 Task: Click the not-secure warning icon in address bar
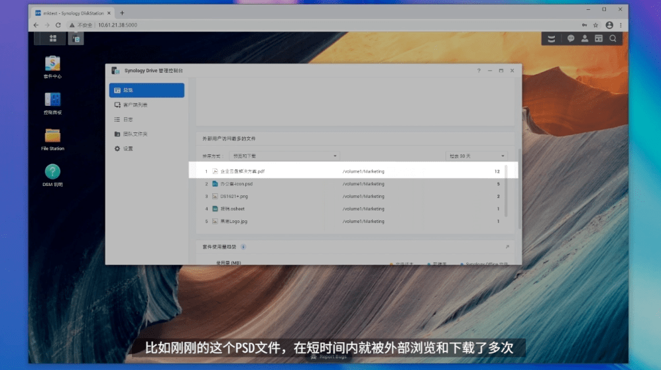pyautogui.click(x=72, y=25)
